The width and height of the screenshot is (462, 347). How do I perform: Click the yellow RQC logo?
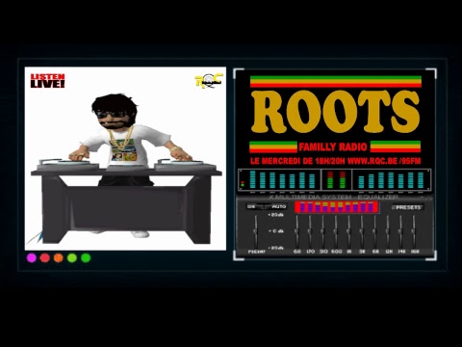pos(209,81)
